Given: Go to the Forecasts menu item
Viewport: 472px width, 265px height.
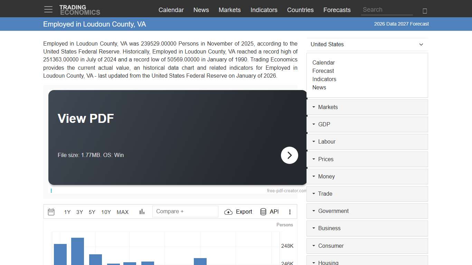Looking at the screenshot, I should (337, 10).
